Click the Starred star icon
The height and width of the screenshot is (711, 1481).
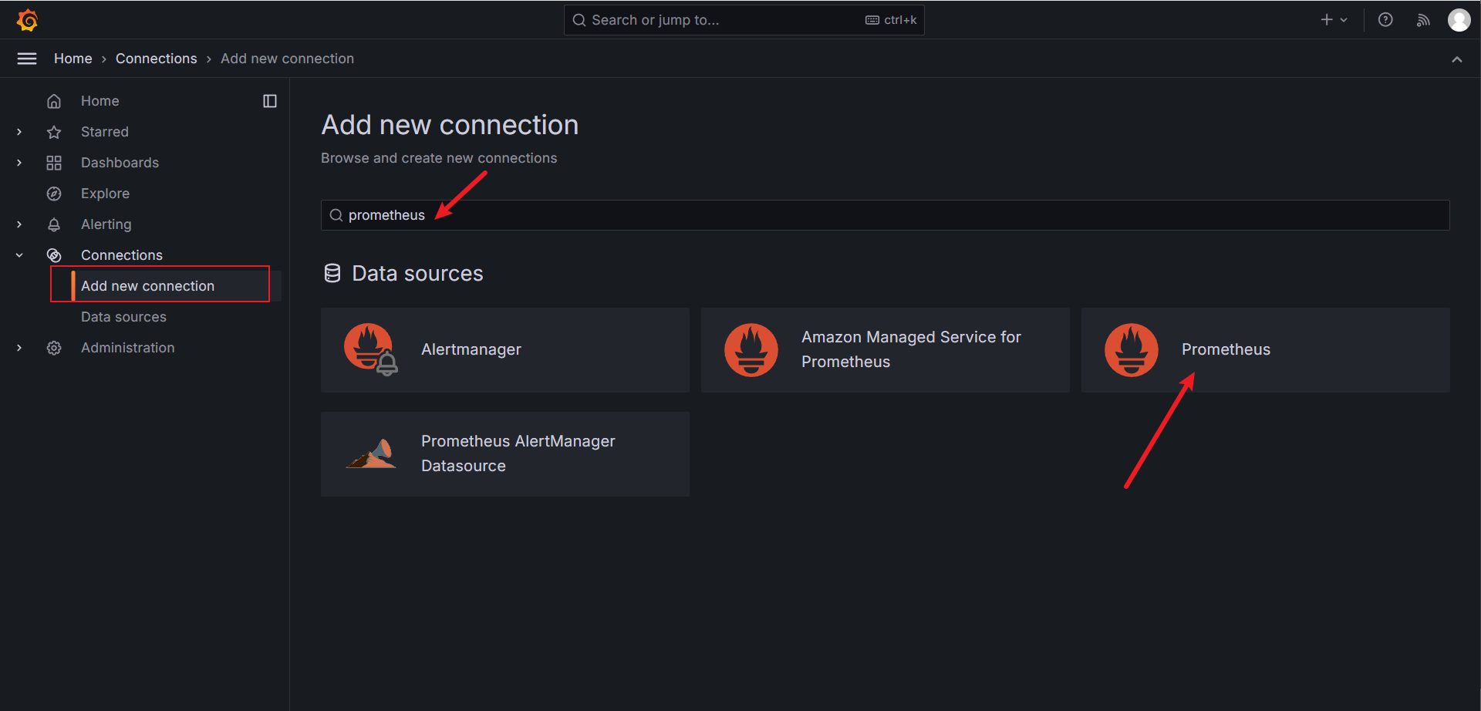54,132
